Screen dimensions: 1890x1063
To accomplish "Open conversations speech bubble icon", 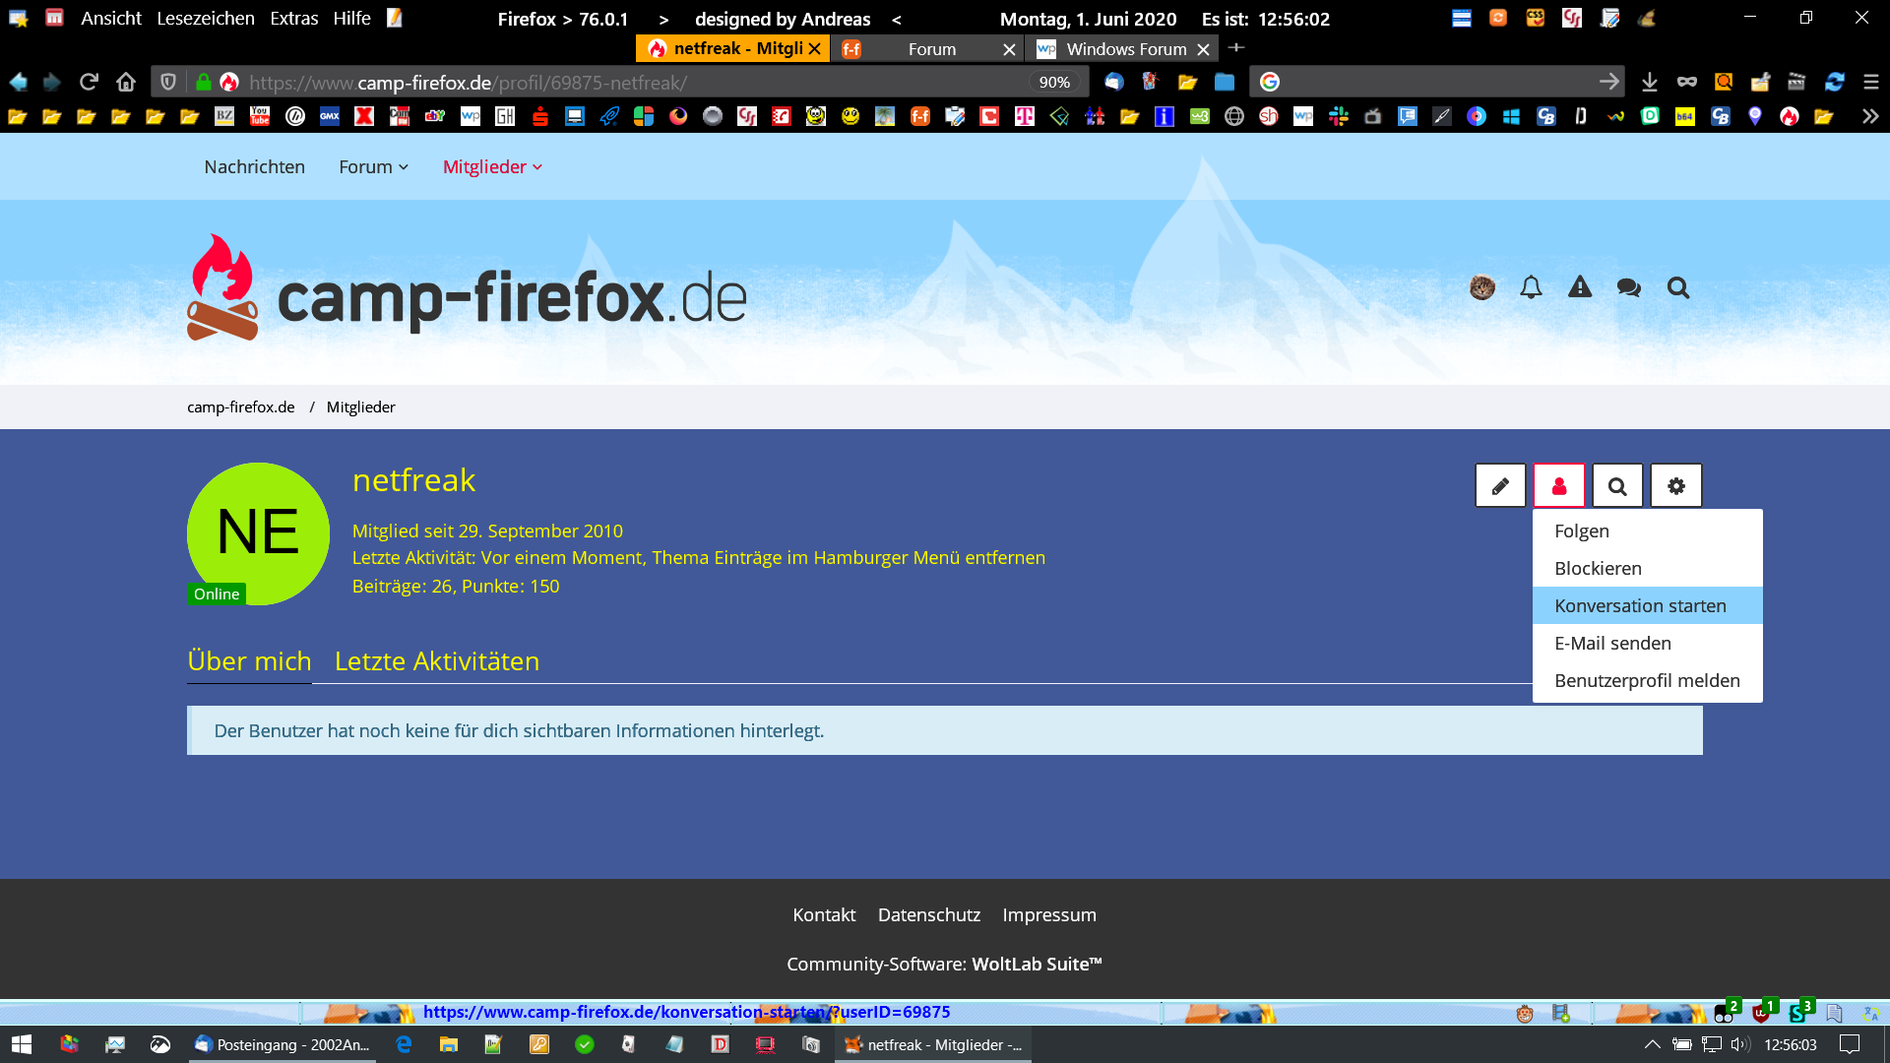I will (x=1629, y=287).
